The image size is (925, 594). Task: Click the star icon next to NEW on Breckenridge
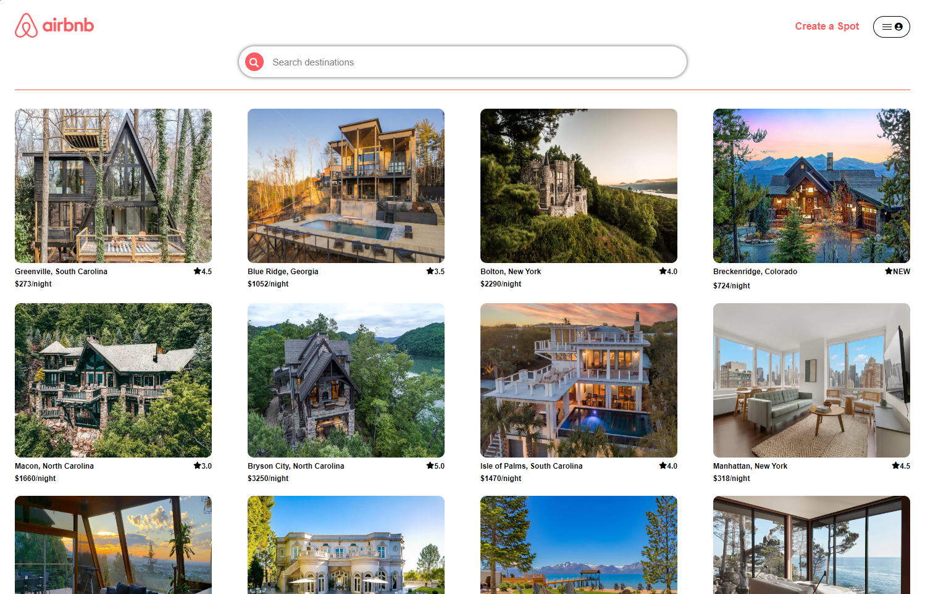pyautogui.click(x=887, y=271)
